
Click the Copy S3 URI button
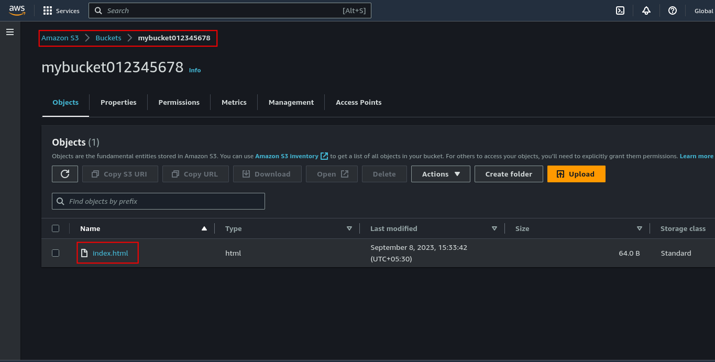(x=120, y=174)
